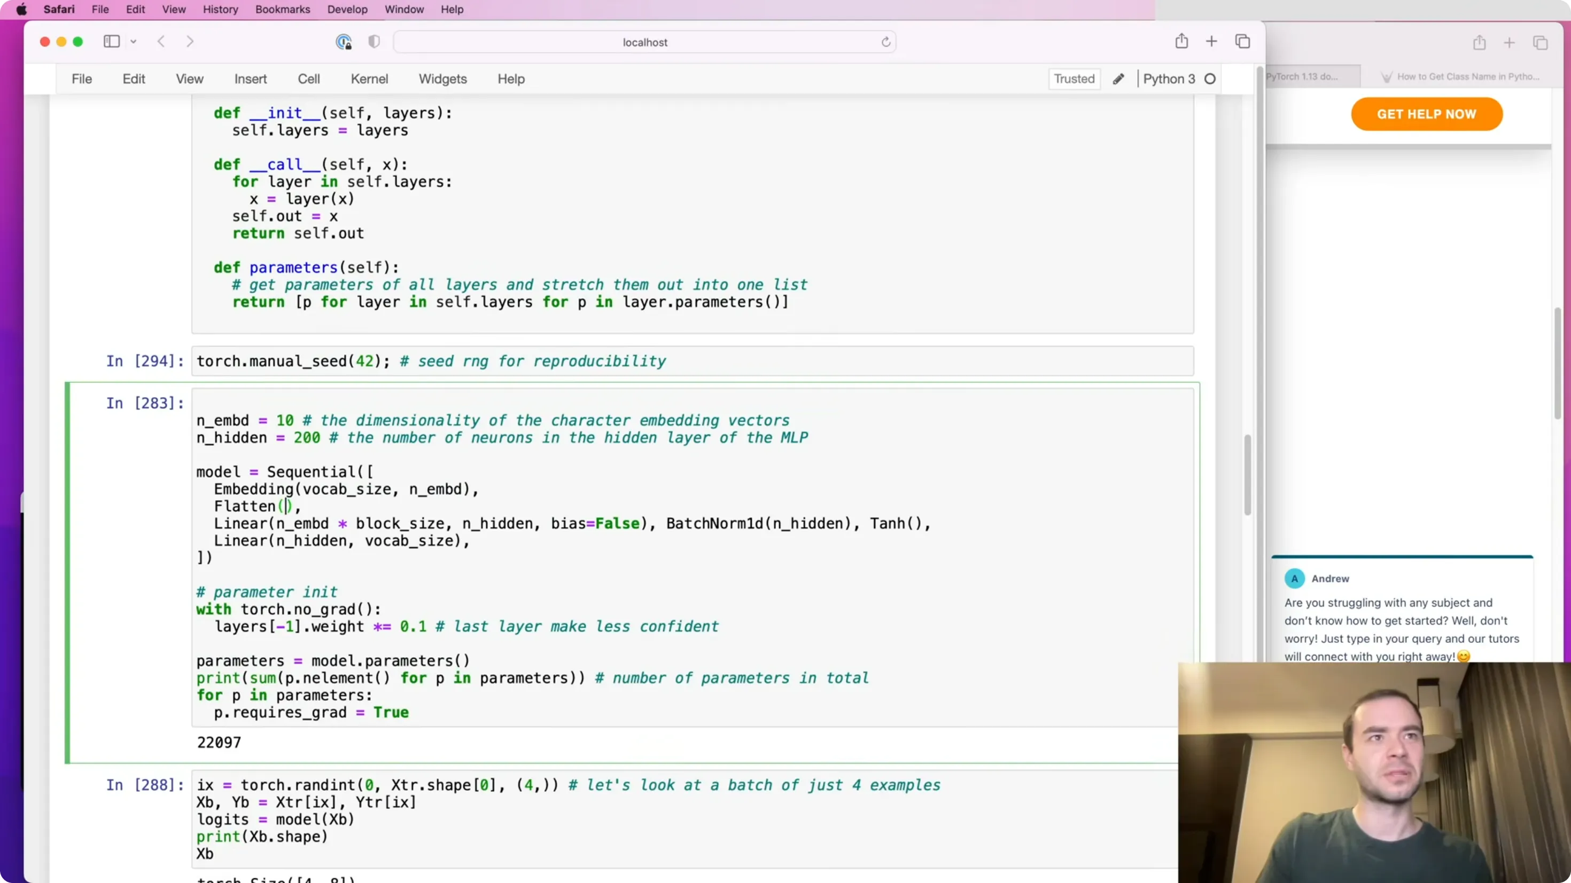This screenshot has height=883, width=1571.
Task: Go back with the back arrow
Action: (x=161, y=42)
